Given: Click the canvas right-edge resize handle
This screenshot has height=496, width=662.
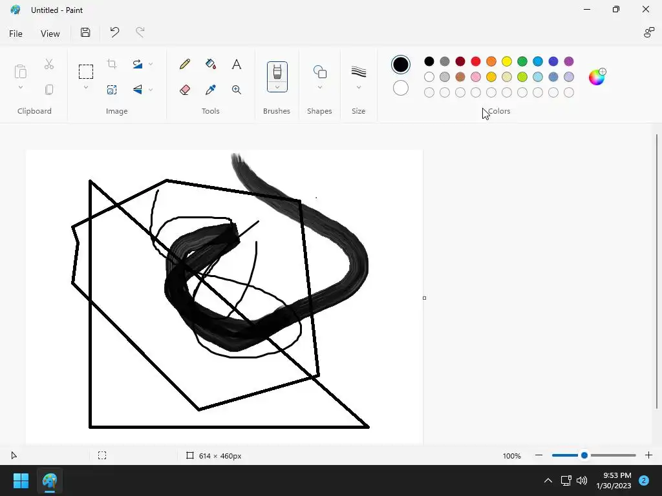Looking at the screenshot, I should tap(424, 298).
